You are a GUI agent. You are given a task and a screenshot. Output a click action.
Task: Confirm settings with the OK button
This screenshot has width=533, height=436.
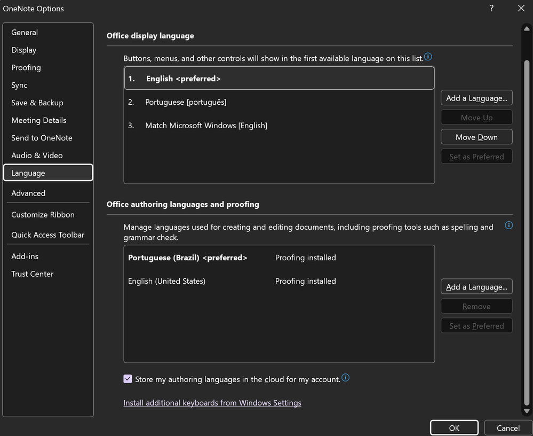coord(454,428)
